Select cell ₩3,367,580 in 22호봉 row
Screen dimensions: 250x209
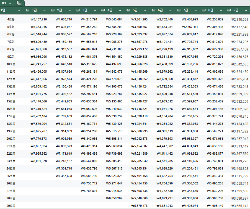240,154
